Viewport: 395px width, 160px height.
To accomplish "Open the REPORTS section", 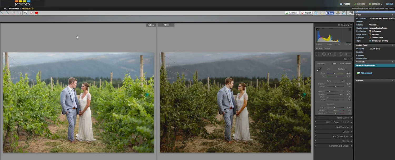I will pyautogui.click(x=359, y=4).
